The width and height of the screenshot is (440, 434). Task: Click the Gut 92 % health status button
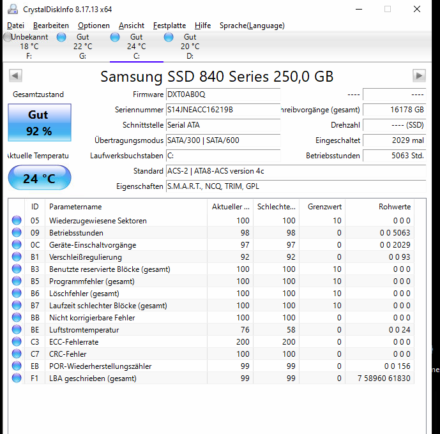(40, 123)
